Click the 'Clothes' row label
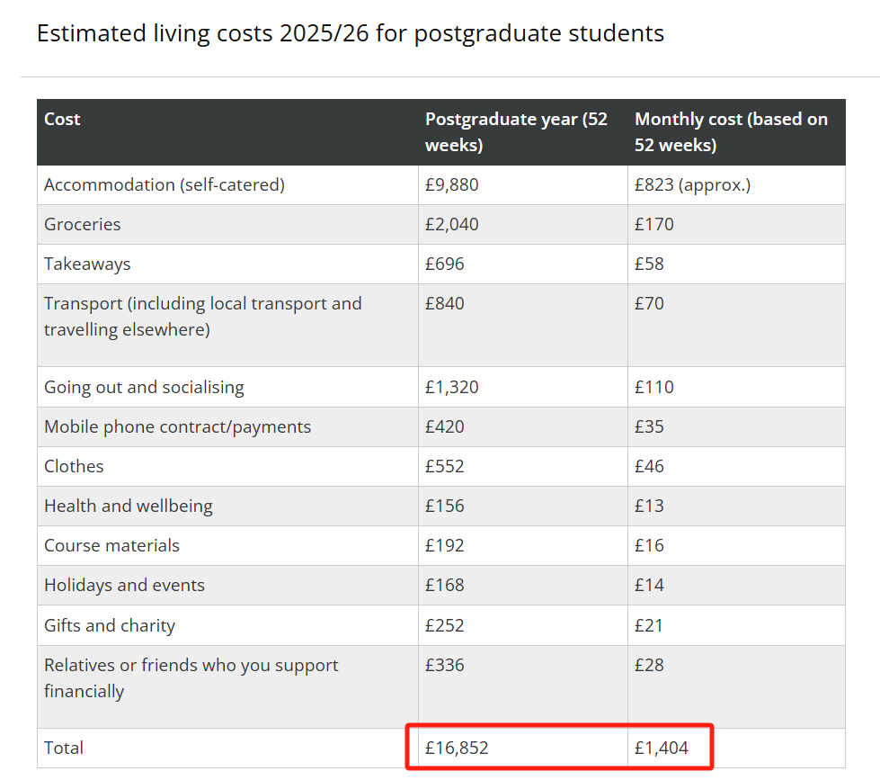The image size is (880, 780). click(x=74, y=466)
